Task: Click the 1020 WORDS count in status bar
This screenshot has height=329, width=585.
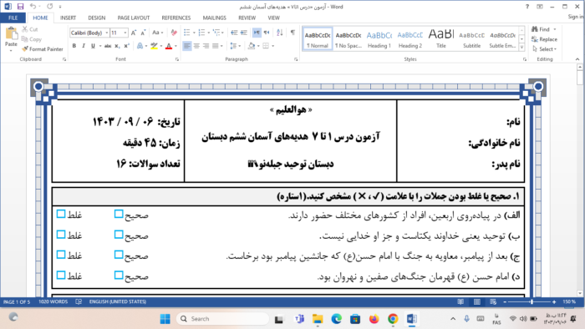Action: click(x=53, y=301)
